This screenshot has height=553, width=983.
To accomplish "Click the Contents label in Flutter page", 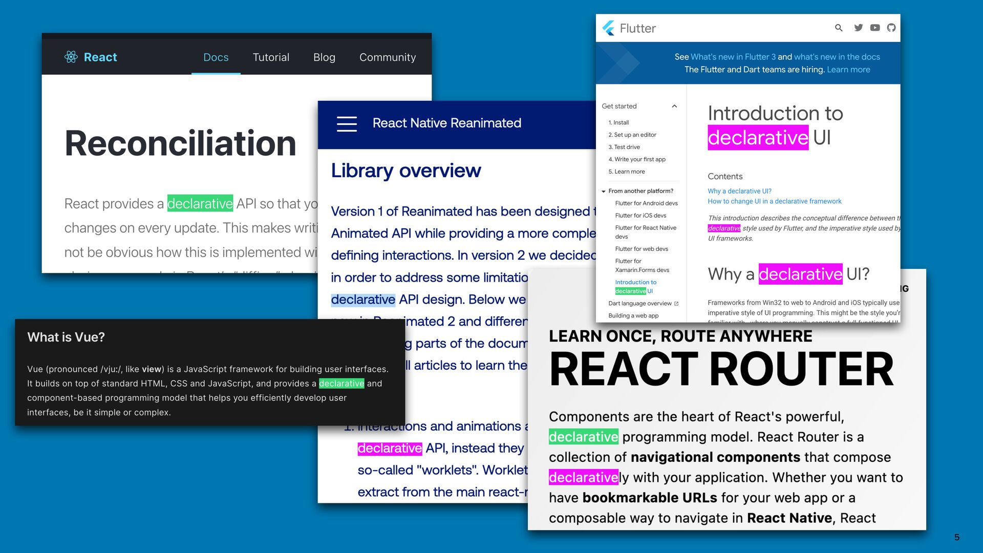I will pos(725,176).
